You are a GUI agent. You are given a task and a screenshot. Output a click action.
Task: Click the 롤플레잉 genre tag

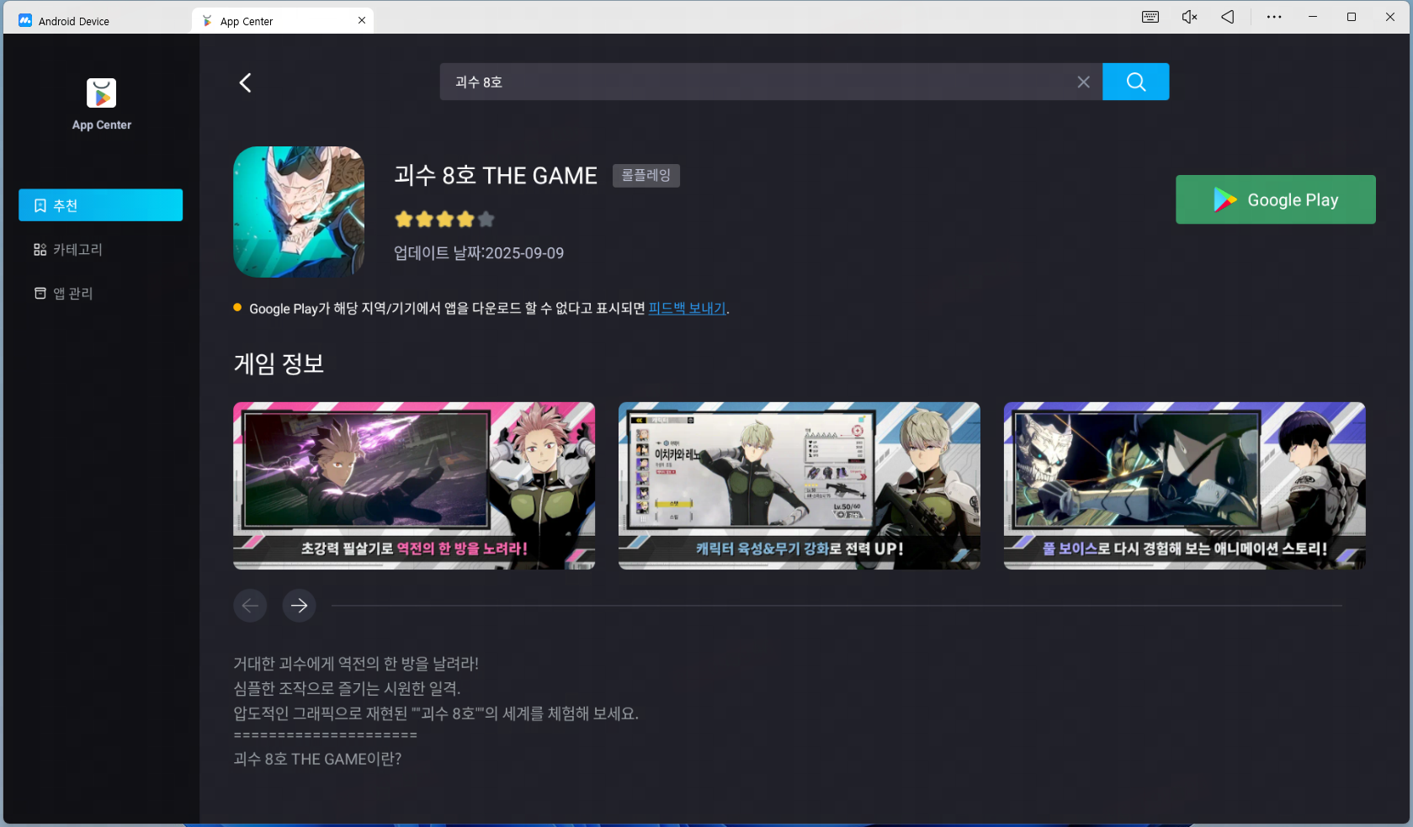click(x=645, y=175)
